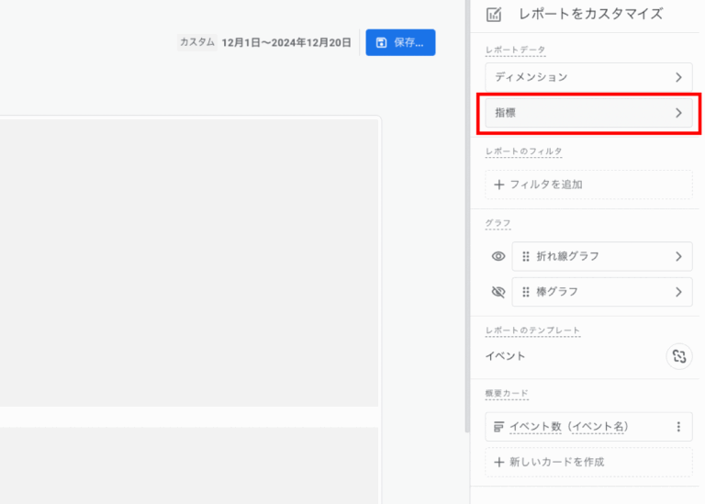The width and height of the screenshot is (705, 504).
Task: Show the 棒グラフ using crossed eye icon
Action: (x=498, y=292)
